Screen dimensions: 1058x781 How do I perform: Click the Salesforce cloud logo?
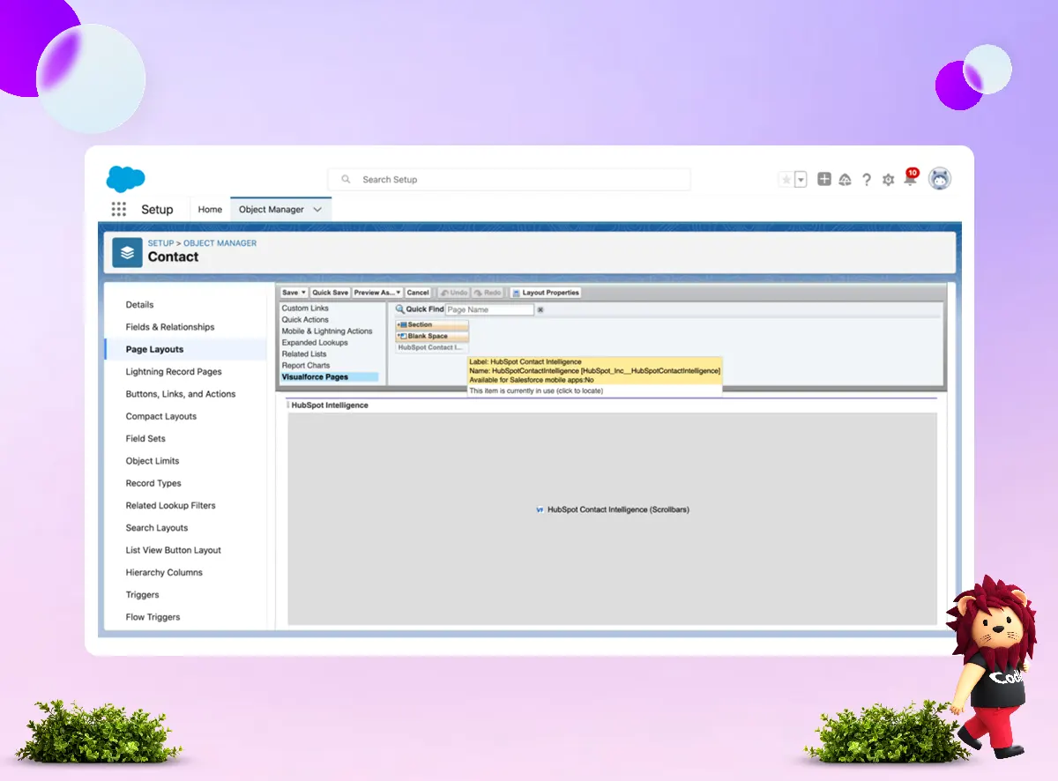(126, 179)
